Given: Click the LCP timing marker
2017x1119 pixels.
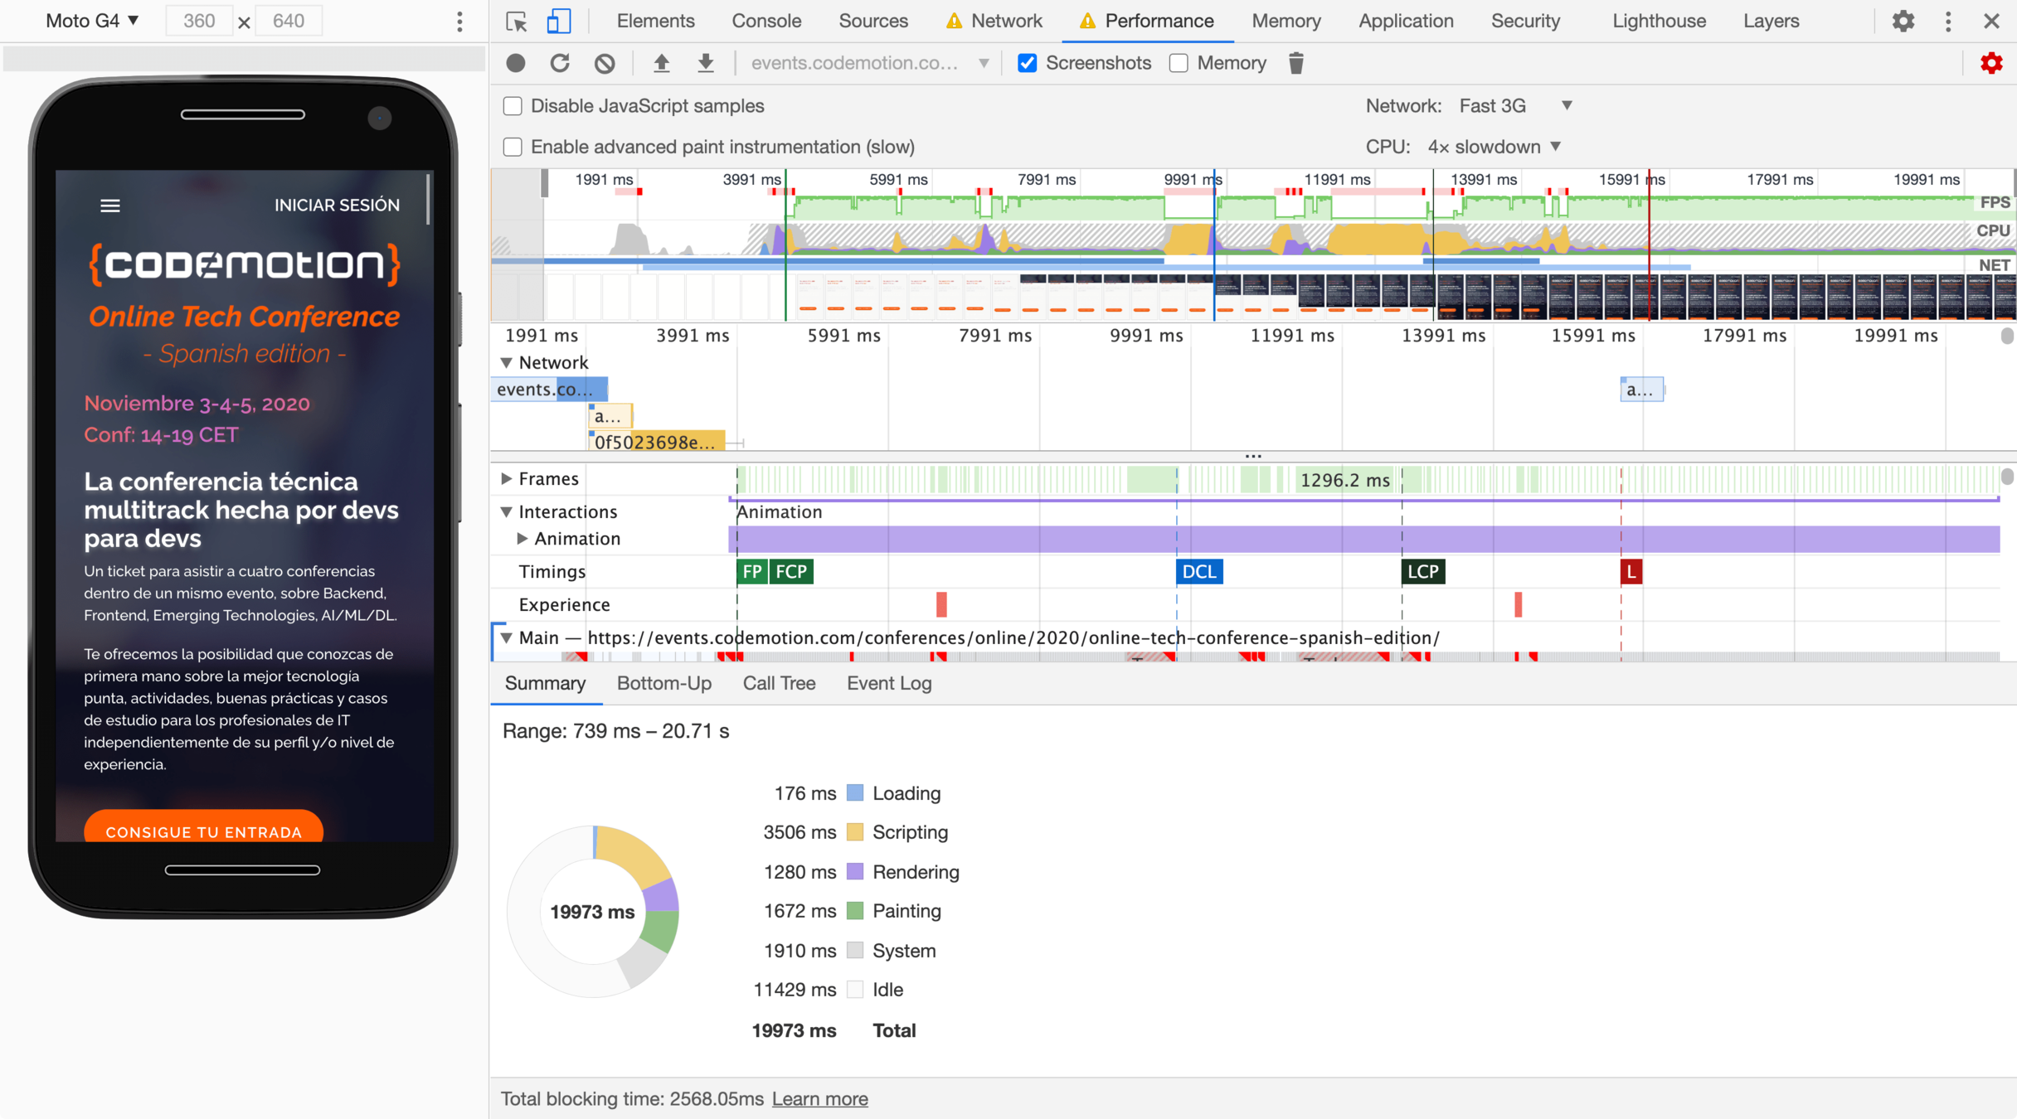Looking at the screenshot, I should (1423, 572).
